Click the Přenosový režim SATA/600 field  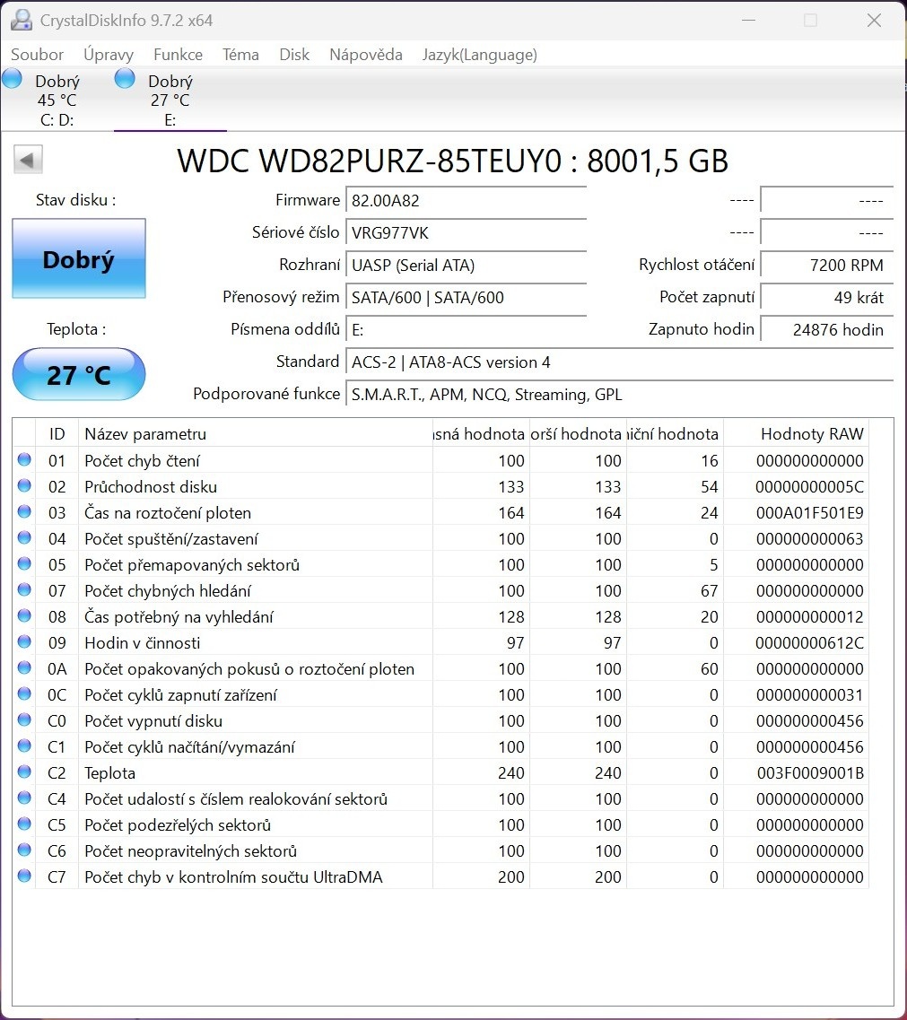(x=466, y=297)
